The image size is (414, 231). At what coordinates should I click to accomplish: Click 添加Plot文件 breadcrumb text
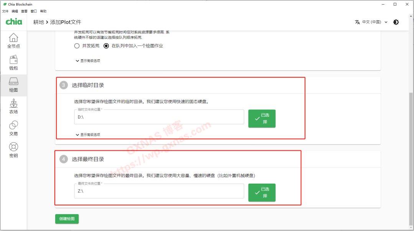[66, 22]
